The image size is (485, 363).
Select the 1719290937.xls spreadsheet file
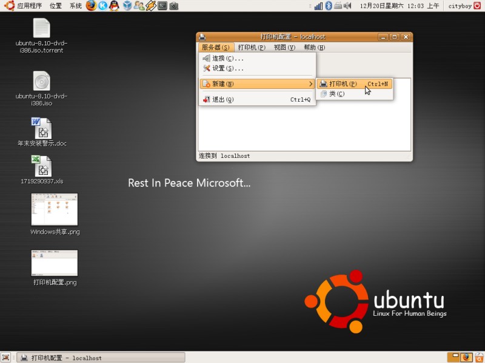[42, 170]
